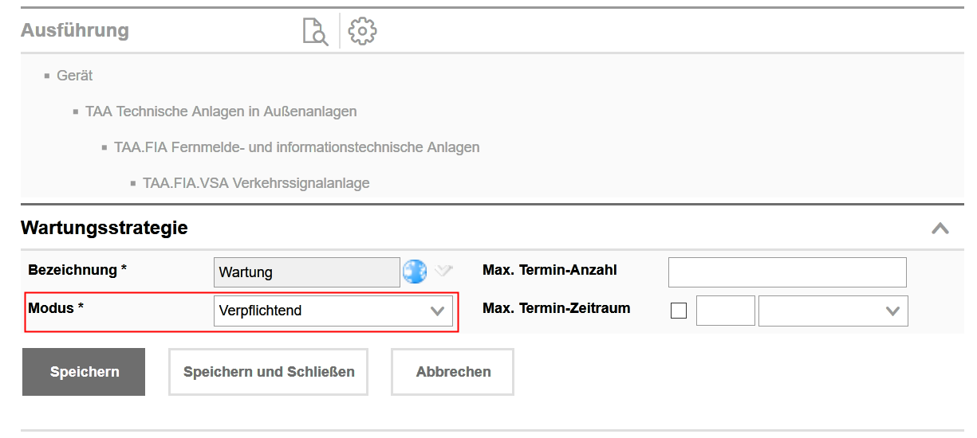Click the grey checkmark icon beside the globe
The width and height of the screenshot is (977, 438).
tap(443, 272)
